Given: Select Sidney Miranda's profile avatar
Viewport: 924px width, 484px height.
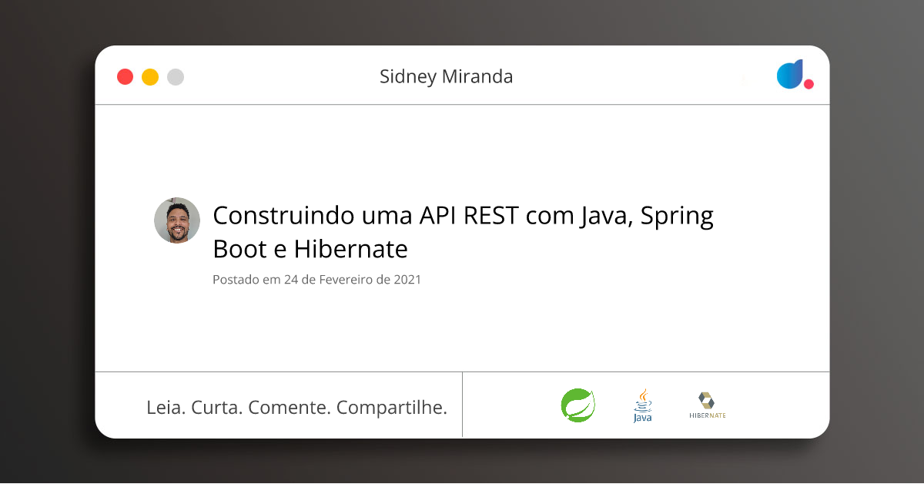Looking at the screenshot, I should point(177,220).
